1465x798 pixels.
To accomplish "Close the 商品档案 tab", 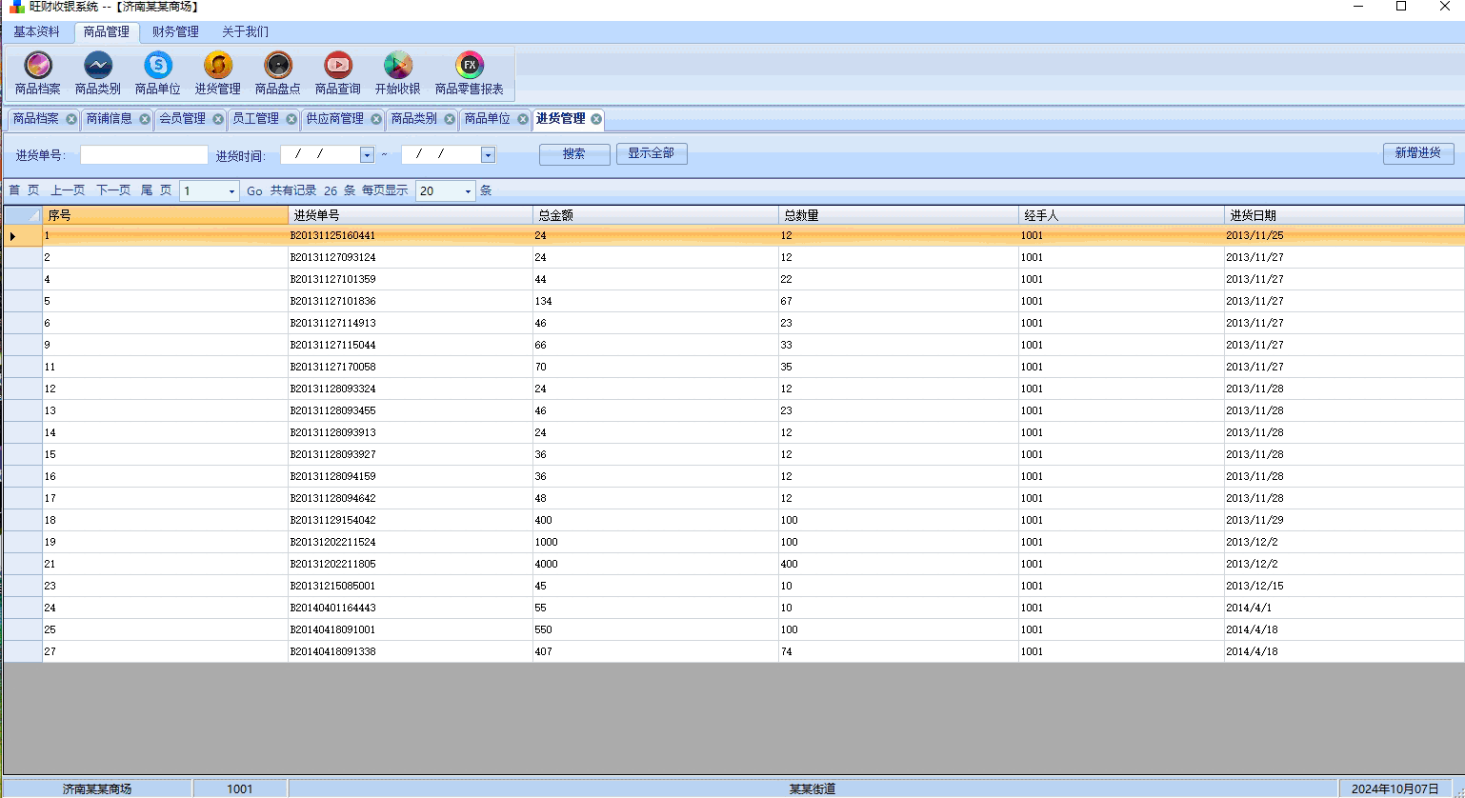I will pos(71,119).
